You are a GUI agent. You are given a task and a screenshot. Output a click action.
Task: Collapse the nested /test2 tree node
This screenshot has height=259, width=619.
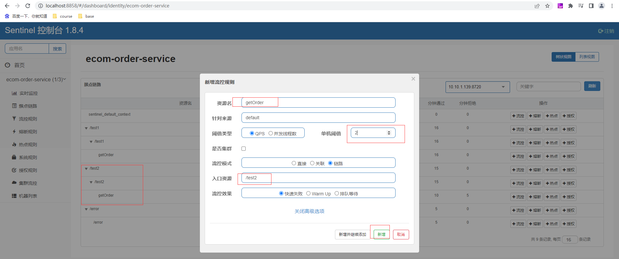pos(91,182)
